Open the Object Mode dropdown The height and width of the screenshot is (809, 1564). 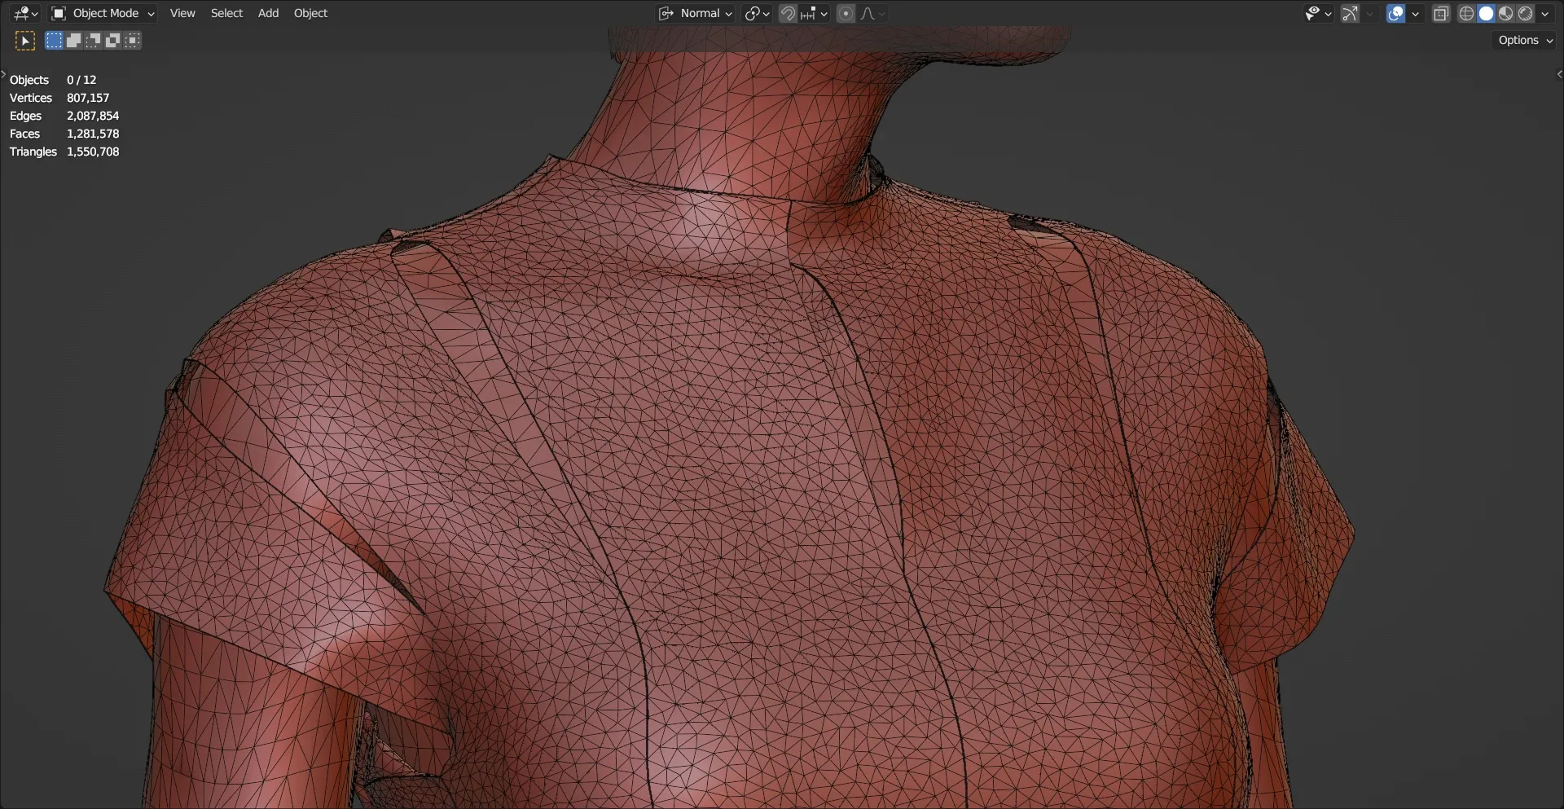103,13
